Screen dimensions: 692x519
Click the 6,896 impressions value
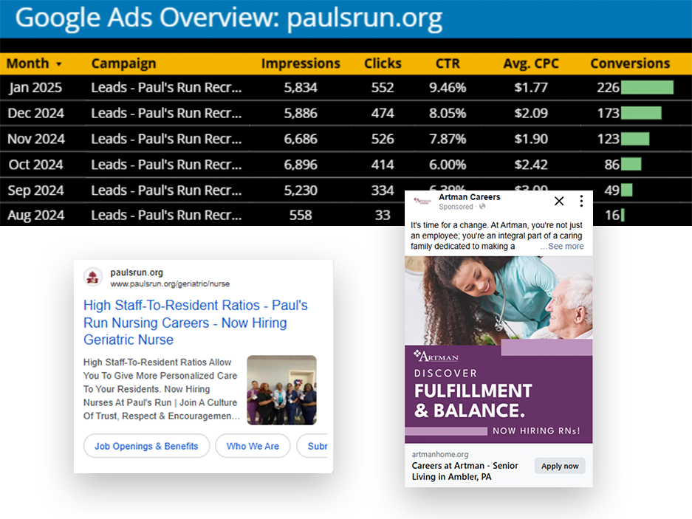tap(301, 165)
